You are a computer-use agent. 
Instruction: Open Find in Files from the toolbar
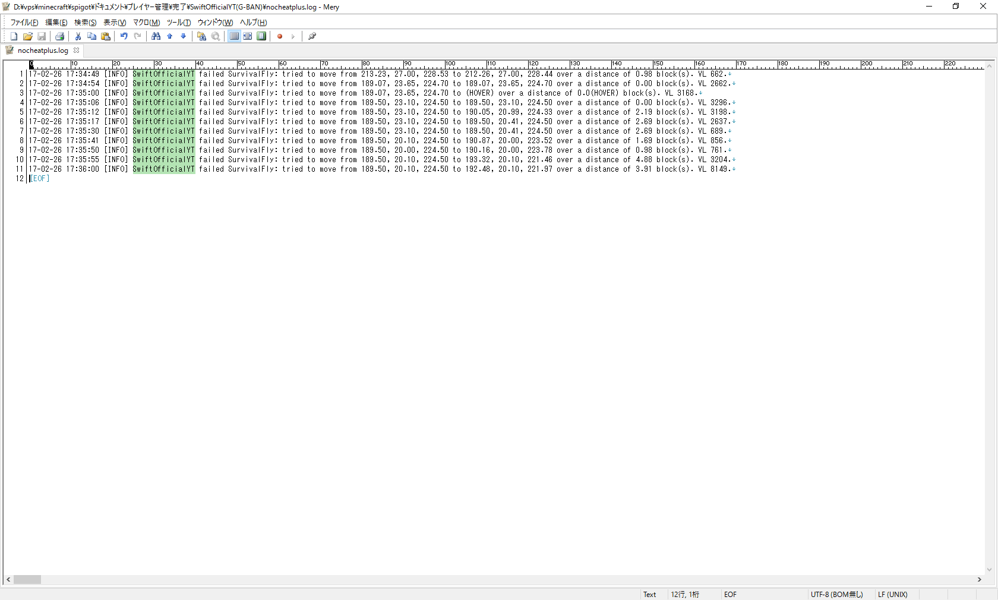click(202, 36)
